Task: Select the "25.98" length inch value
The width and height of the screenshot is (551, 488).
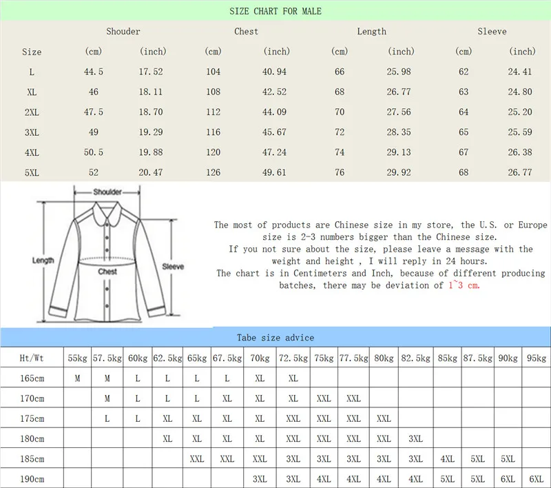Action: 399,72
